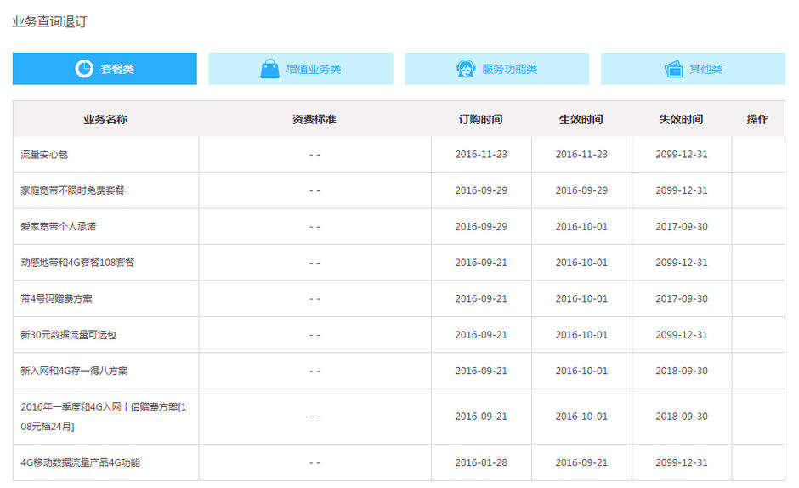Viewport: 799px width, 488px height.
Task: Go to the 其他类 tab
Action: click(x=693, y=68)
